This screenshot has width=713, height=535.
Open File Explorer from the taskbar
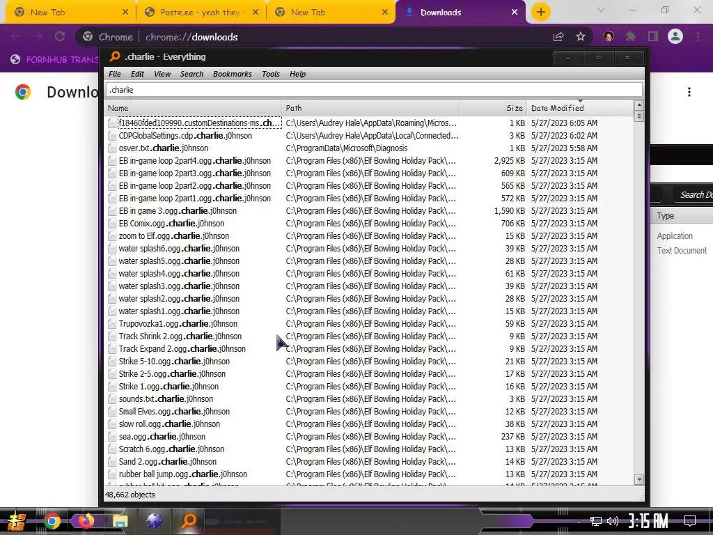coord(120,521)
